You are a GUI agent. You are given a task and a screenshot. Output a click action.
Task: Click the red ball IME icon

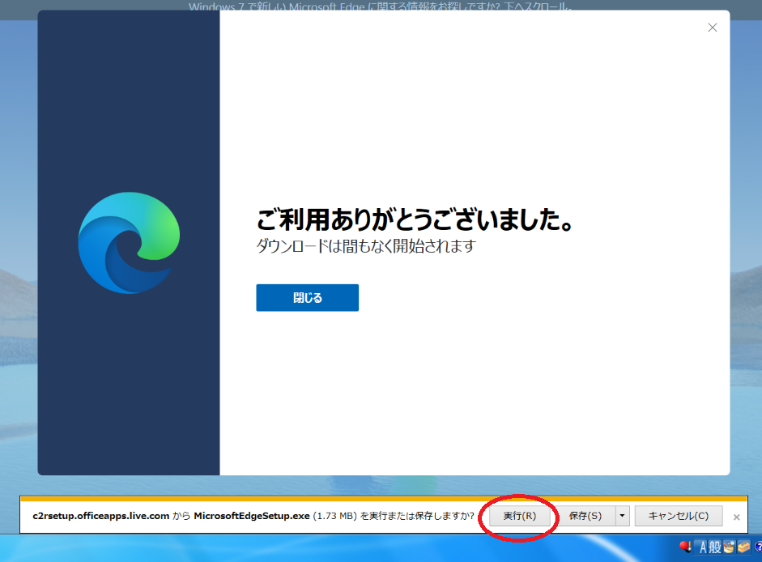click(685, 547)
